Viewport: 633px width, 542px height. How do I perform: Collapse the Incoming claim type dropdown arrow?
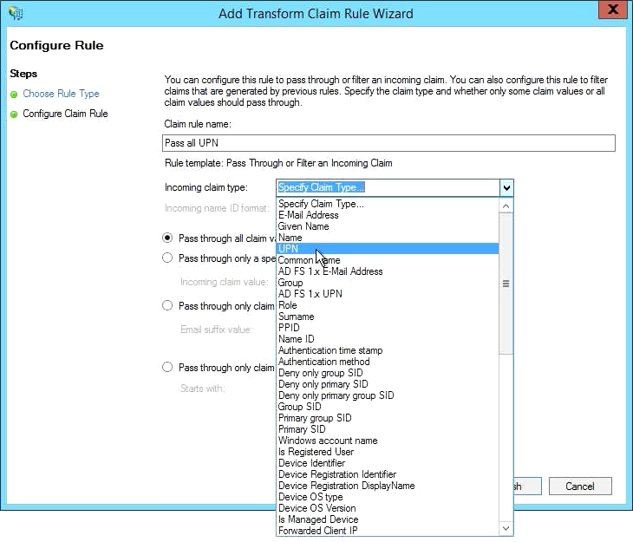point(506,187)
